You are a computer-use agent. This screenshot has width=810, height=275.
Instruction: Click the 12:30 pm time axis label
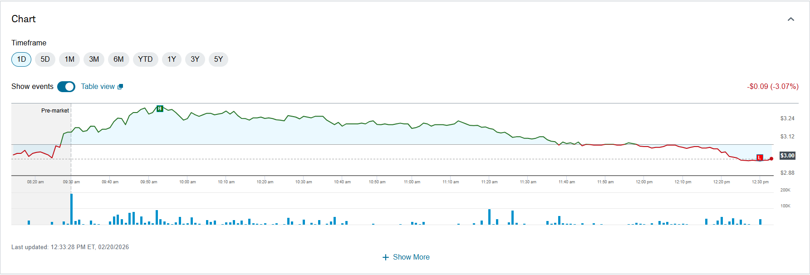[760, 182]
